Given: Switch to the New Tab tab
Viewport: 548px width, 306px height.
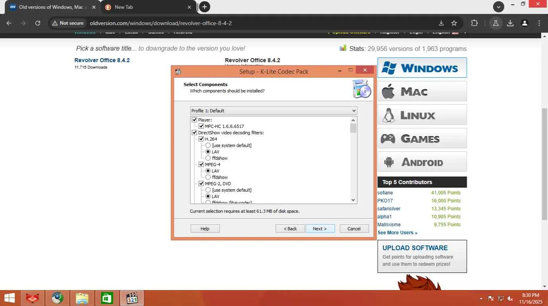Looking at the screenshot, I should click(148, 7).
